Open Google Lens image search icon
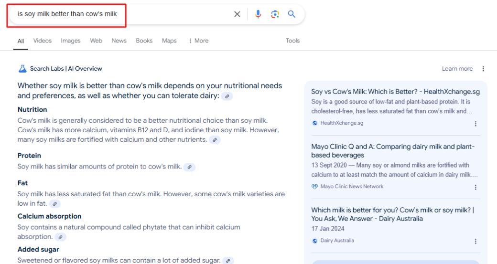 point(275,14)
